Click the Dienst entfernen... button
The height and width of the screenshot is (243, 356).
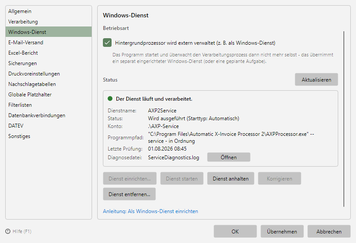click(x=129, y=194)
